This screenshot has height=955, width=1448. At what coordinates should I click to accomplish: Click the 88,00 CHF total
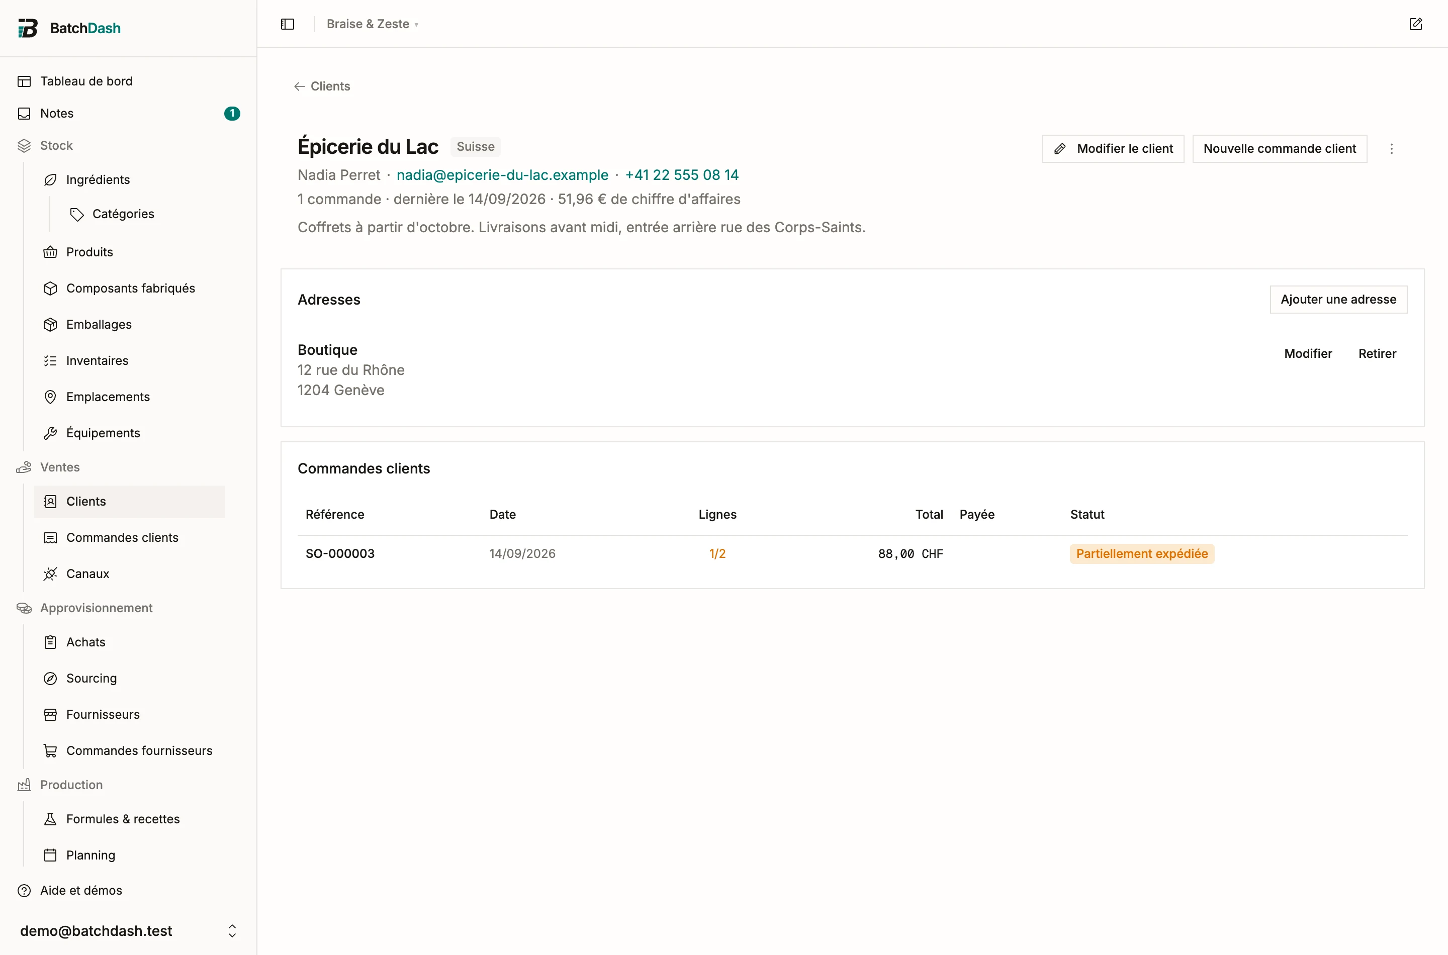click(x=911, y=553)
